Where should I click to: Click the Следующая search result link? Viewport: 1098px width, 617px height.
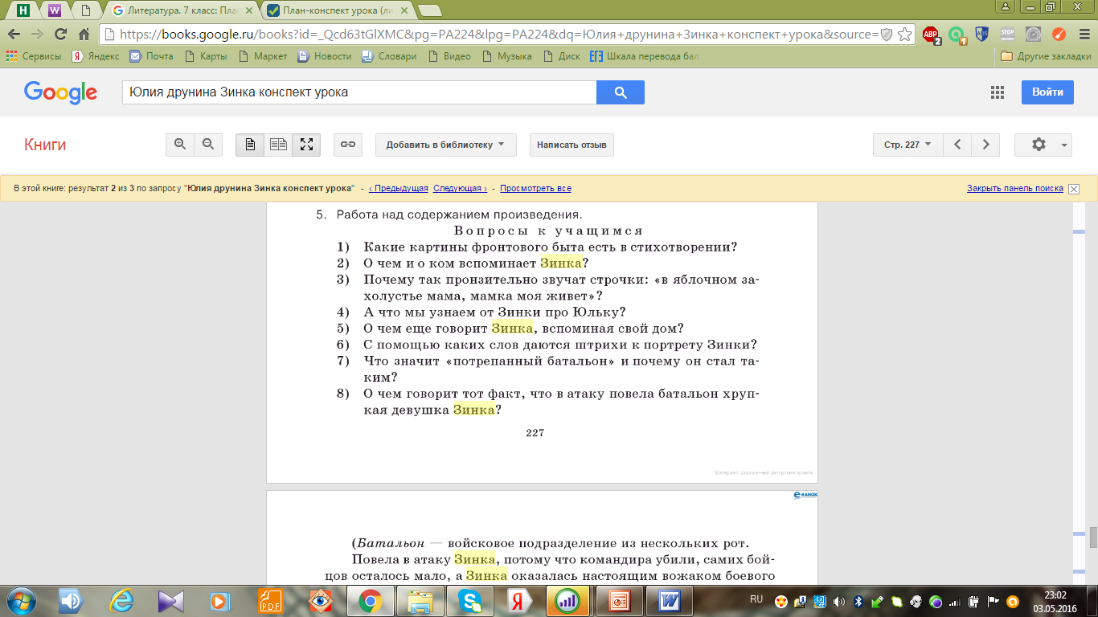tap(460, 189)
